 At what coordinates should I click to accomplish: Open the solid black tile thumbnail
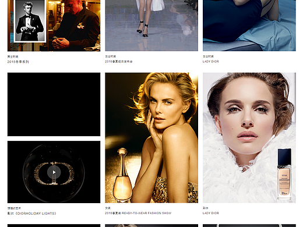54,104
